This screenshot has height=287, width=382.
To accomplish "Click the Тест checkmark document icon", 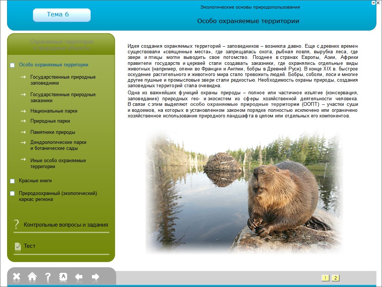I will click(x=17, y=246).
